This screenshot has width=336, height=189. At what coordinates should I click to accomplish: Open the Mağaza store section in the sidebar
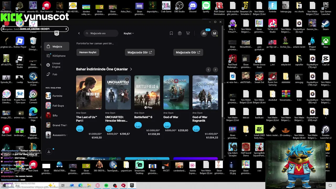(57, 46)
